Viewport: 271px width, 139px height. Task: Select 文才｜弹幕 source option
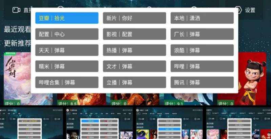click(134, 66)
